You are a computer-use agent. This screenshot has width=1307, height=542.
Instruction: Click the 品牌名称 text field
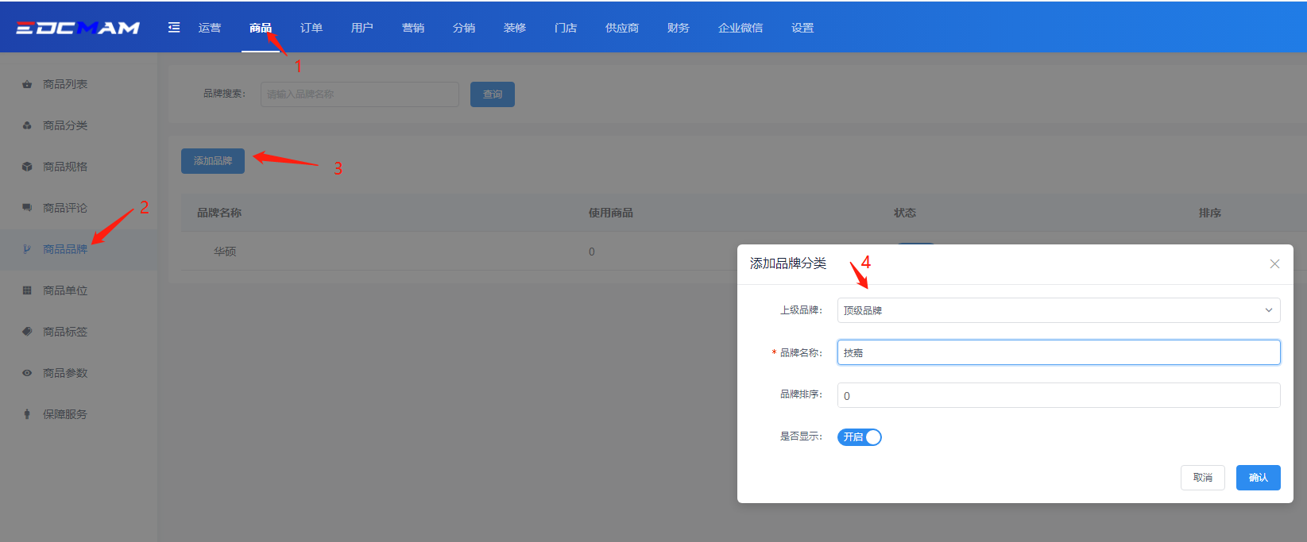1058,352
